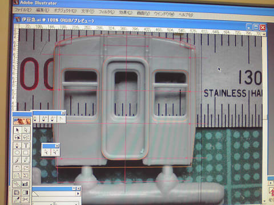This screenshot has width=274, height=205.
Task: Choose Convert Anchor Point tool in pen palette
Action: tap(61, 119)
